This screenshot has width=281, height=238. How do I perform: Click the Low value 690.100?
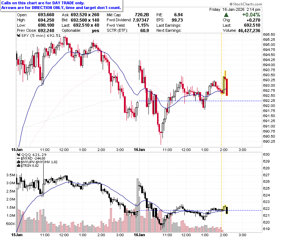pyautogui.click(x=46, y=25)
